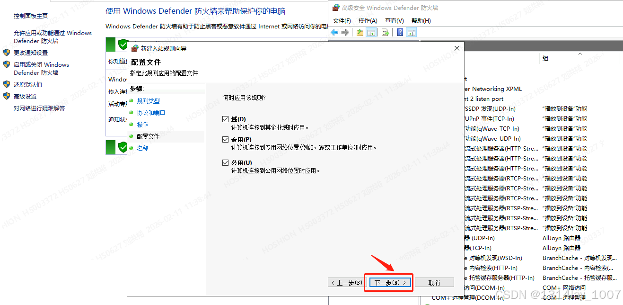Screen dimensions: 623x305
Task: Go to the 规则类型 wizard step
Action: tap(149, 101)
